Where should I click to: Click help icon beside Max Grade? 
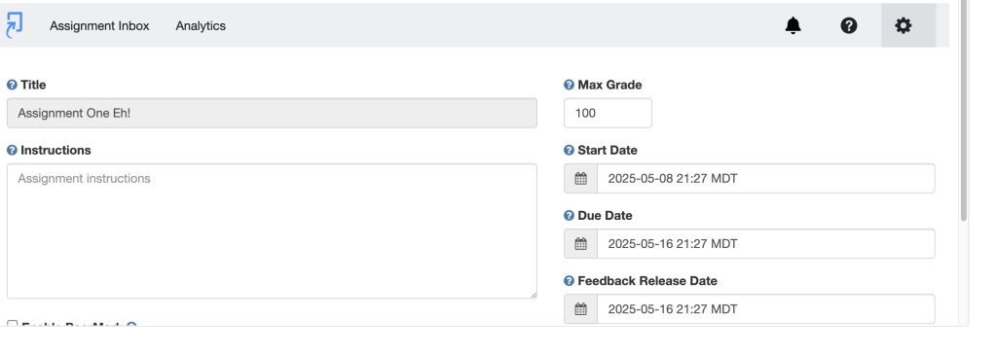(569, 85)
